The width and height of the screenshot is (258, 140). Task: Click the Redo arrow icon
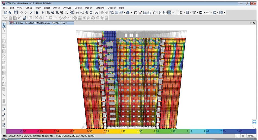26,12
